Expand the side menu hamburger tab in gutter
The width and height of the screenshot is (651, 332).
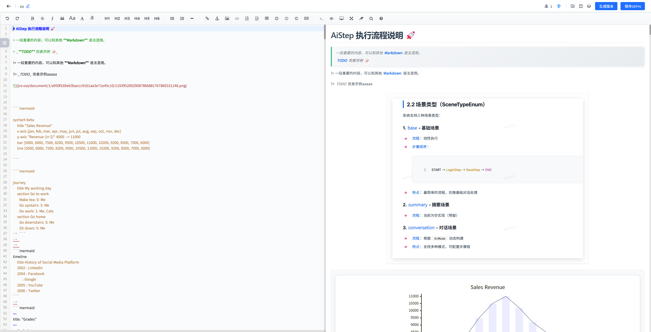pos(5,43)
